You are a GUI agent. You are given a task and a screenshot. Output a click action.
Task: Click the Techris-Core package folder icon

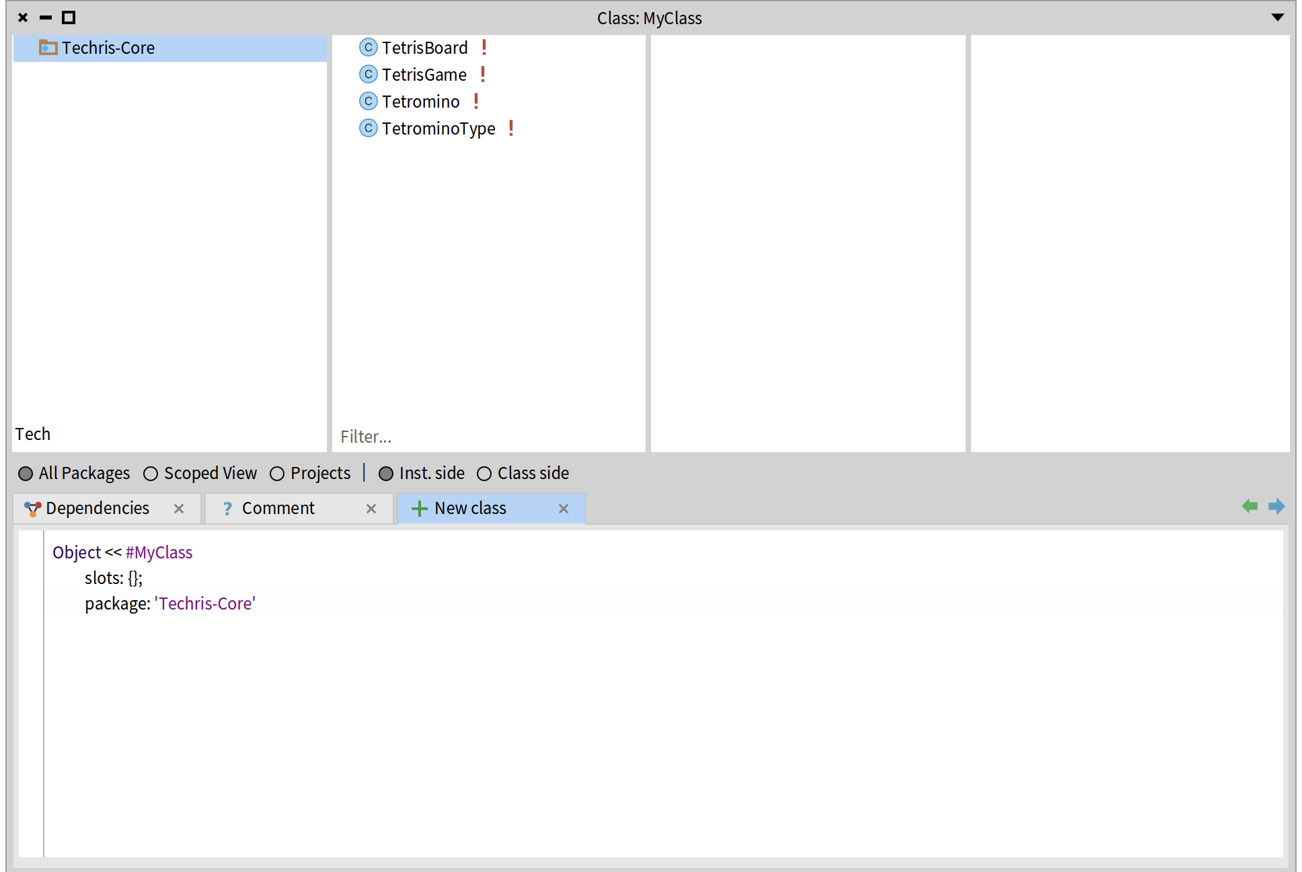(x=48, y=48)
